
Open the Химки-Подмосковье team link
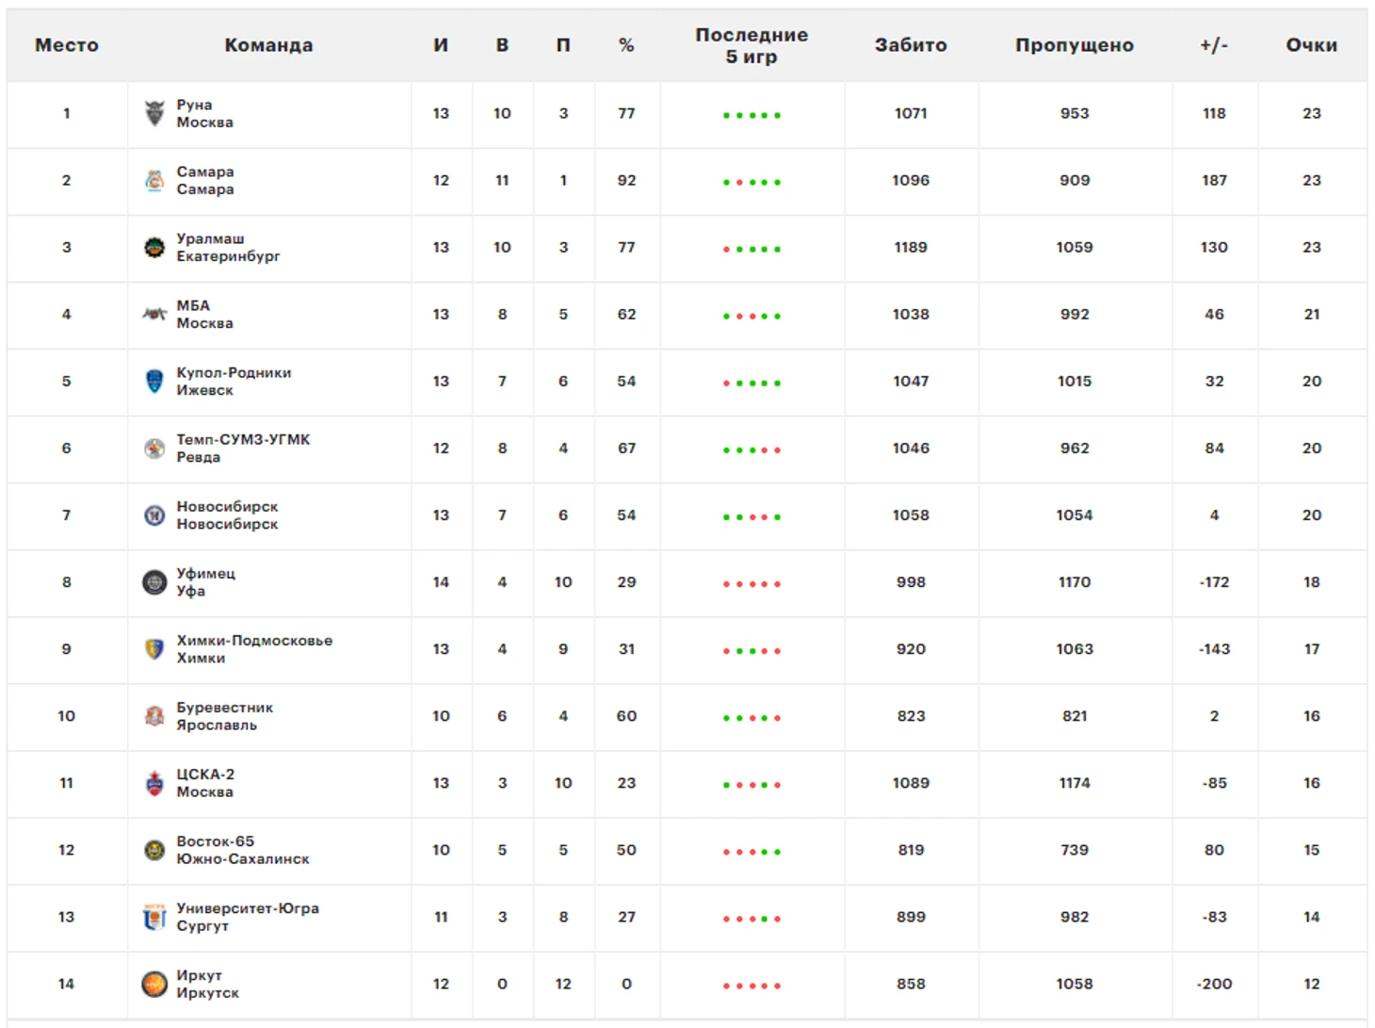(x=254, y=649)
